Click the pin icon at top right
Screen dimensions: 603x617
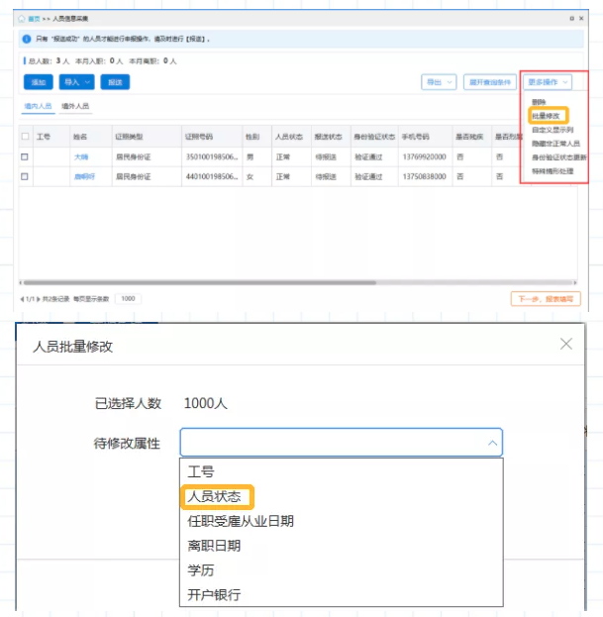click(x=571, y=19)
